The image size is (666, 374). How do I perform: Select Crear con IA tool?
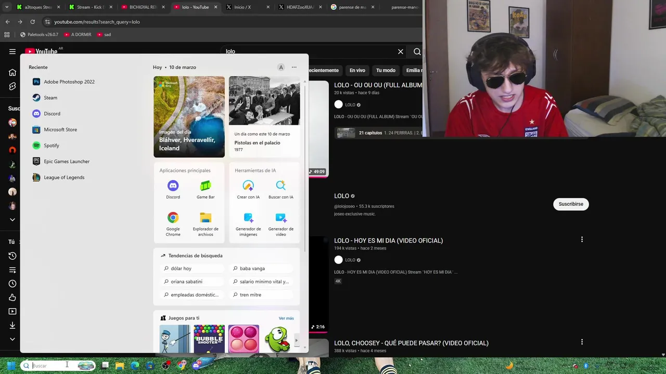point(248,190)
